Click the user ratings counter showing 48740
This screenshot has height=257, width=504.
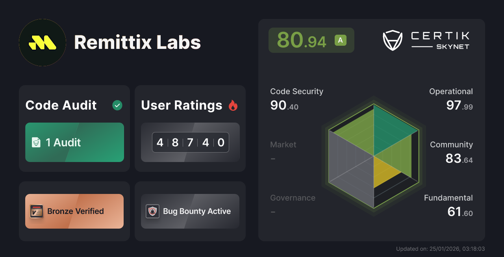[190, 142]
